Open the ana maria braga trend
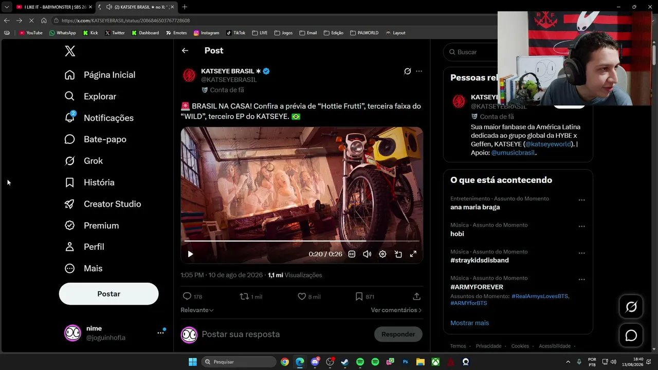658x370 pixels. (x=475, y=208)
